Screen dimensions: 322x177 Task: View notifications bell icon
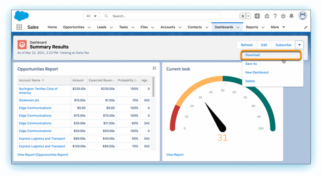291,16
